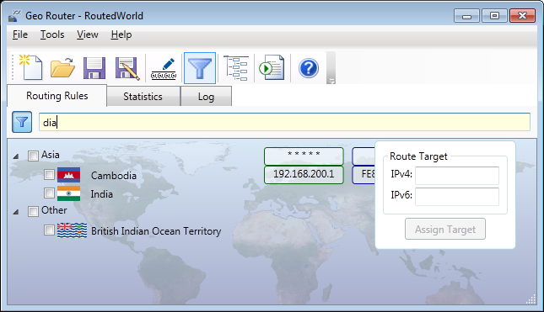Screen dimensions: 544x312
Task: Click the IPv6 input field
Action: tap(457, 197)
